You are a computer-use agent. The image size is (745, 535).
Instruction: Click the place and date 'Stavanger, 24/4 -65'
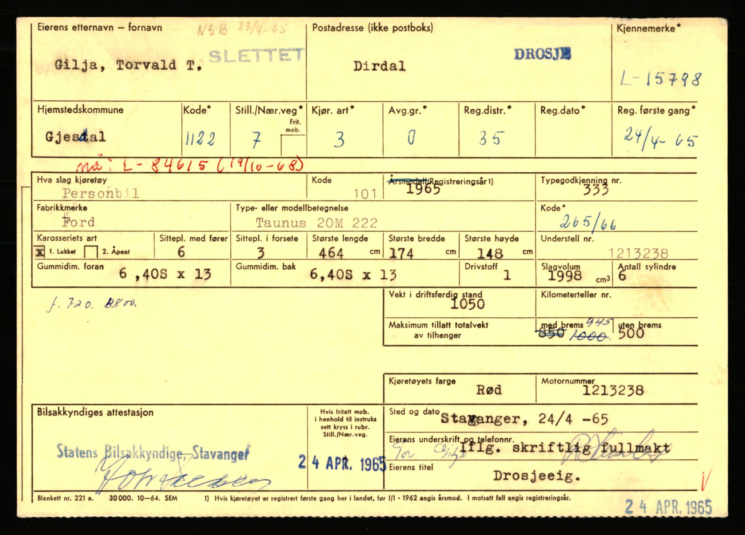point(524,419)
